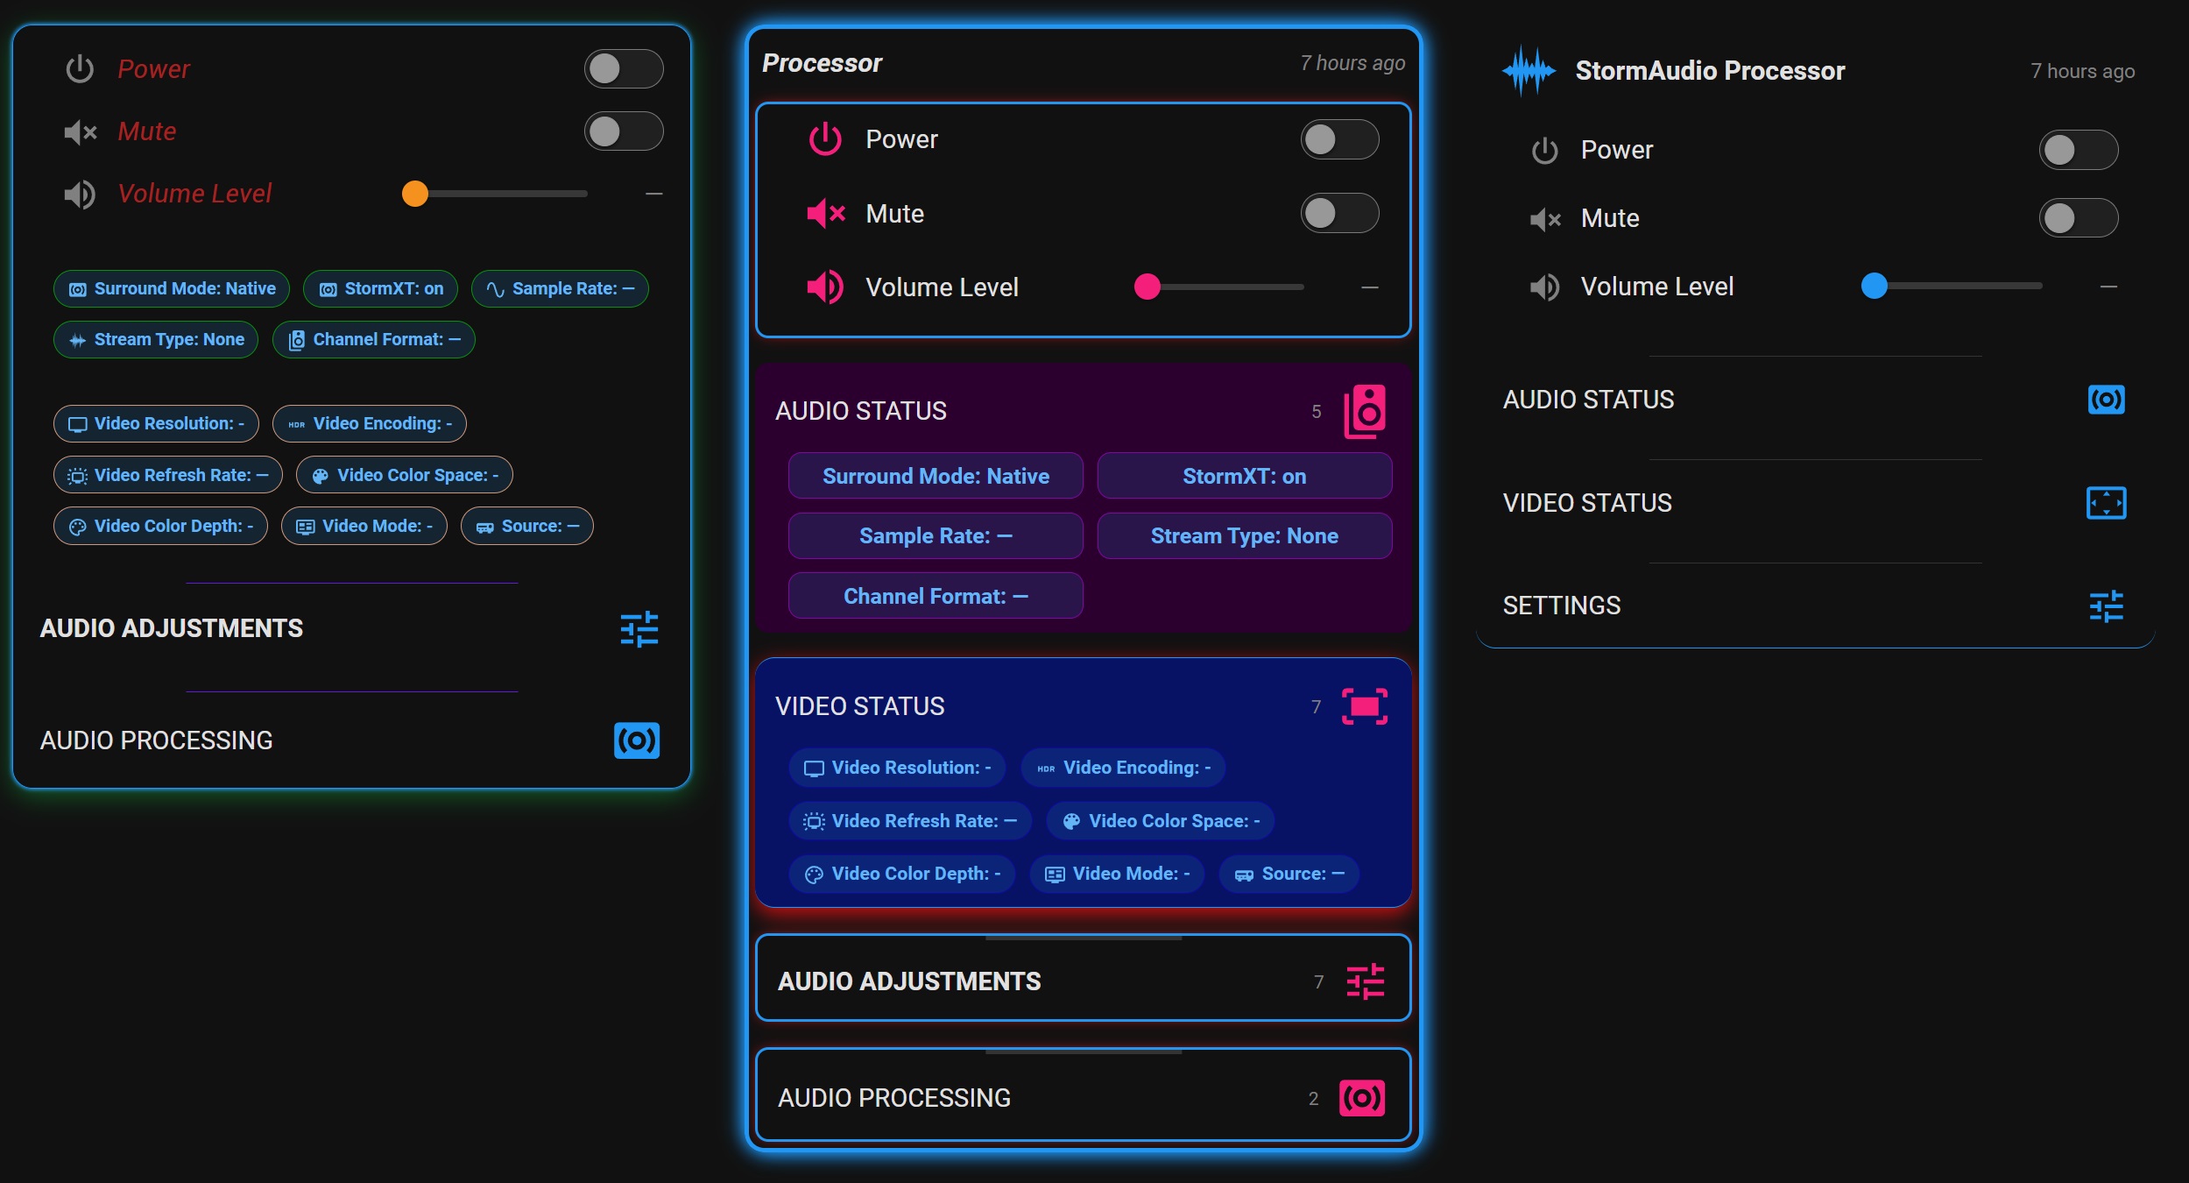The width and height of the screenshot is (2189, 1183).
Task: Click the pink power icon in Processor card
Action: (824, 139)
